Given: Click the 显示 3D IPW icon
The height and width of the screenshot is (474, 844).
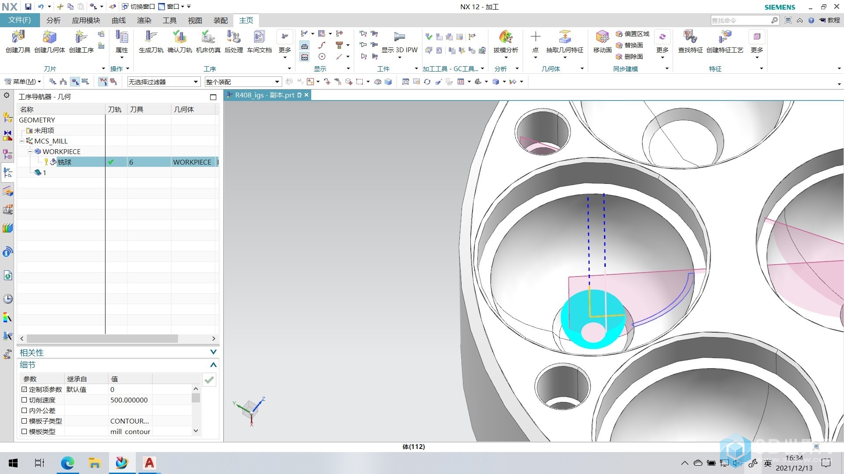Looking at the screenshot, I should tap(399, 37).
